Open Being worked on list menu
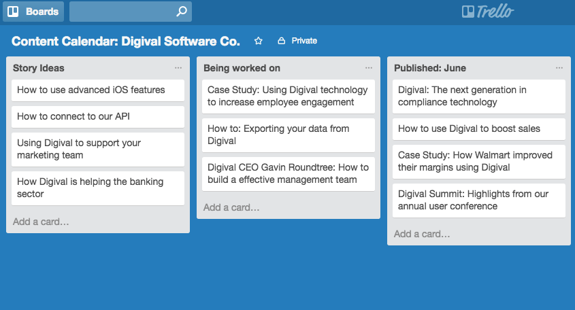 coord(369,68)
